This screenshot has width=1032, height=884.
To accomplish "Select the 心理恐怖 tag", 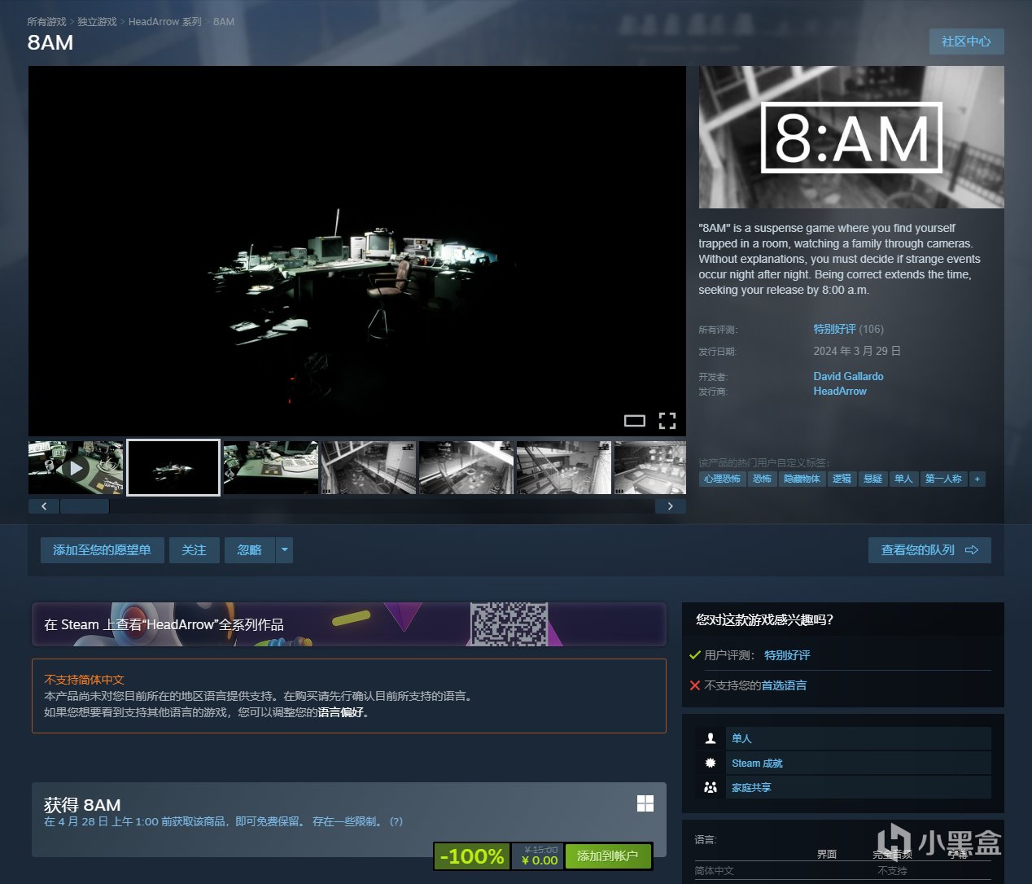I will click(x=722, y=479).
